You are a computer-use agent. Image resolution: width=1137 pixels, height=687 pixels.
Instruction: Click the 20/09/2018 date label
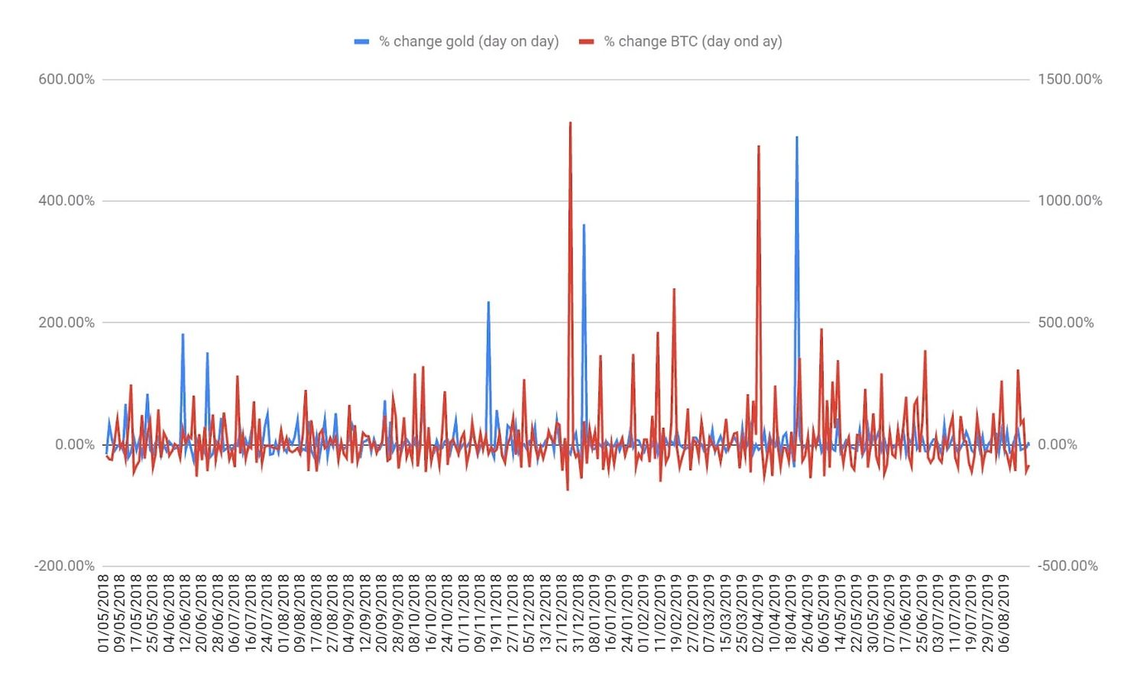(x=381, y=614)
